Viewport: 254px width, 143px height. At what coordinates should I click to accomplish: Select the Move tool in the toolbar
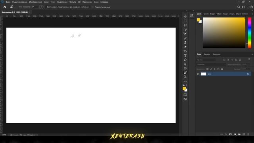coord(185,17)
